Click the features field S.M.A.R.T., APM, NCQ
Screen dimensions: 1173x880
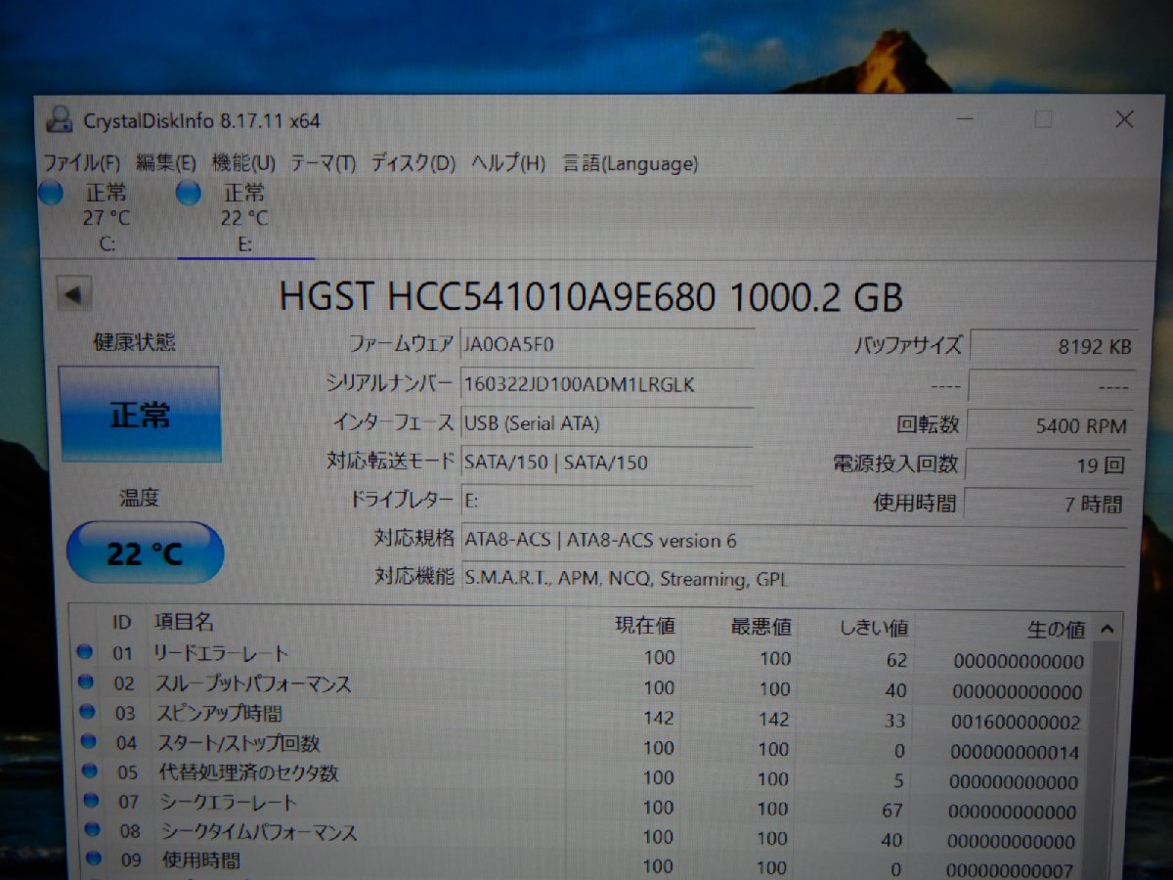792,578
